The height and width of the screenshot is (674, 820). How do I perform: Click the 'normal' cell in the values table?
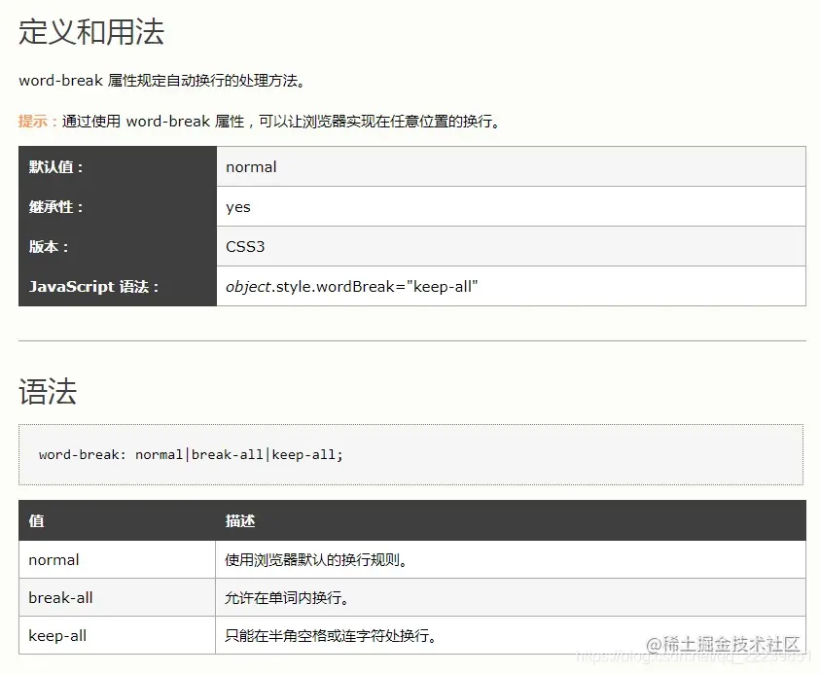point(117,559)
